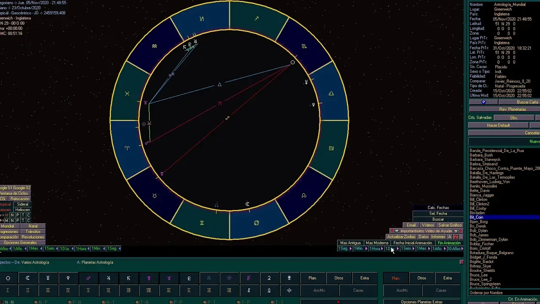Click the Spanish flag language icon
Viewport: 540px width, 304px height.
click(x=456, y=237)
